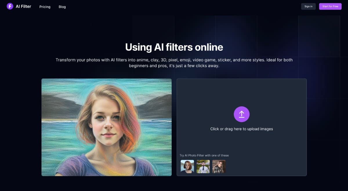This screenshot has height=191, width=348.
Task: Click the AI Filter brand name text
Action: [x=23, y=6]
